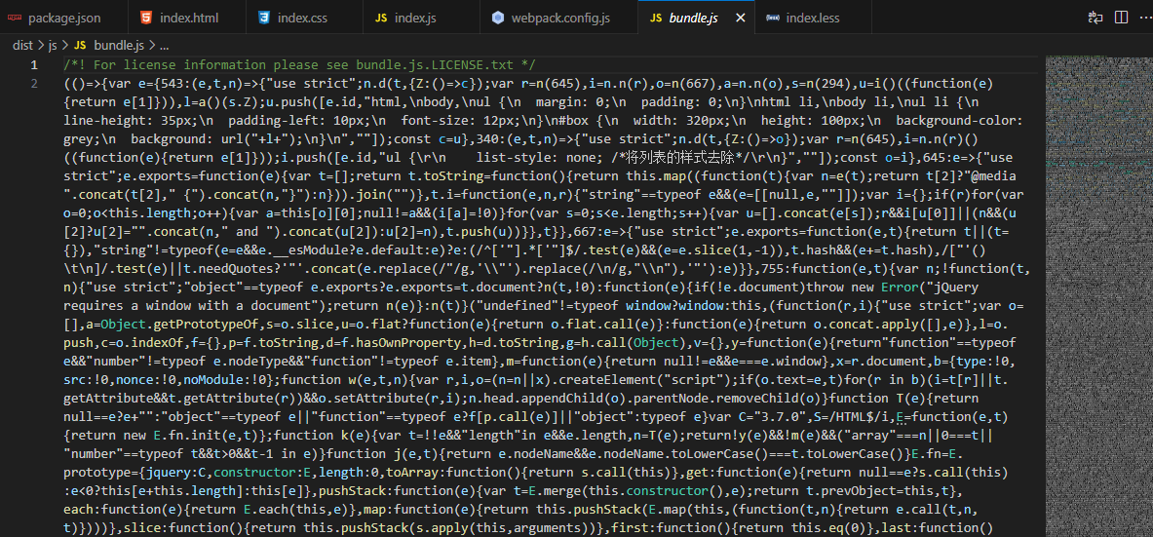Click the "@media" string in code

tap(989, 173)
